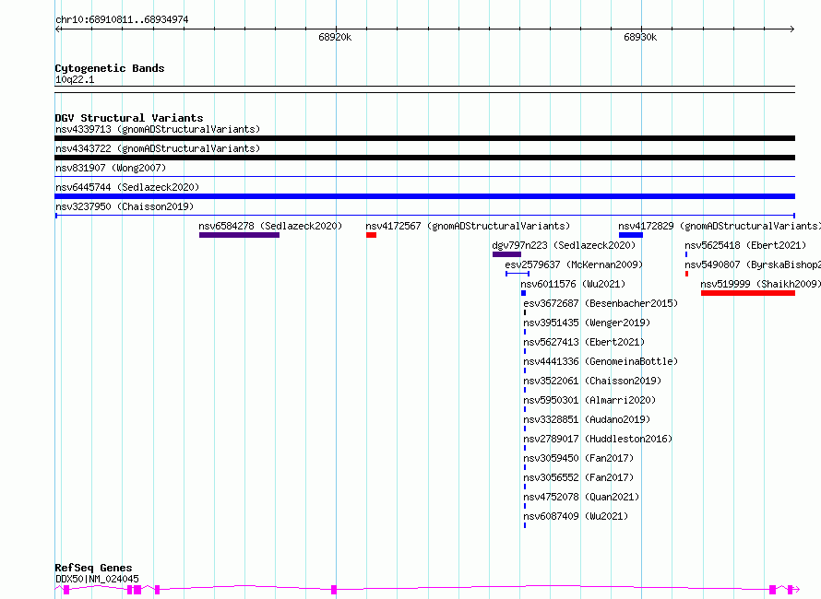
Task: Open the nsv6445744 (Sedlazeck2020) label
Action: tap(127, 187)
